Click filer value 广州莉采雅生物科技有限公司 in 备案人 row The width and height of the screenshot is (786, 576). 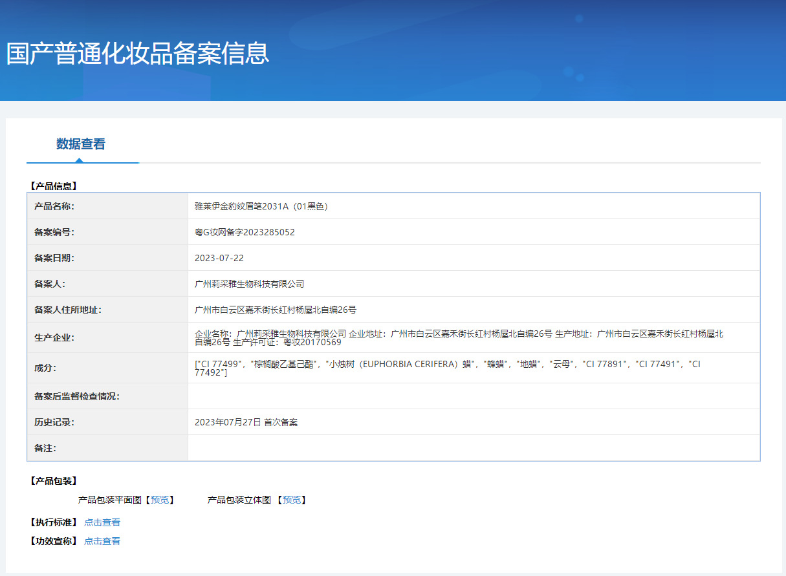tap(249, 284)
